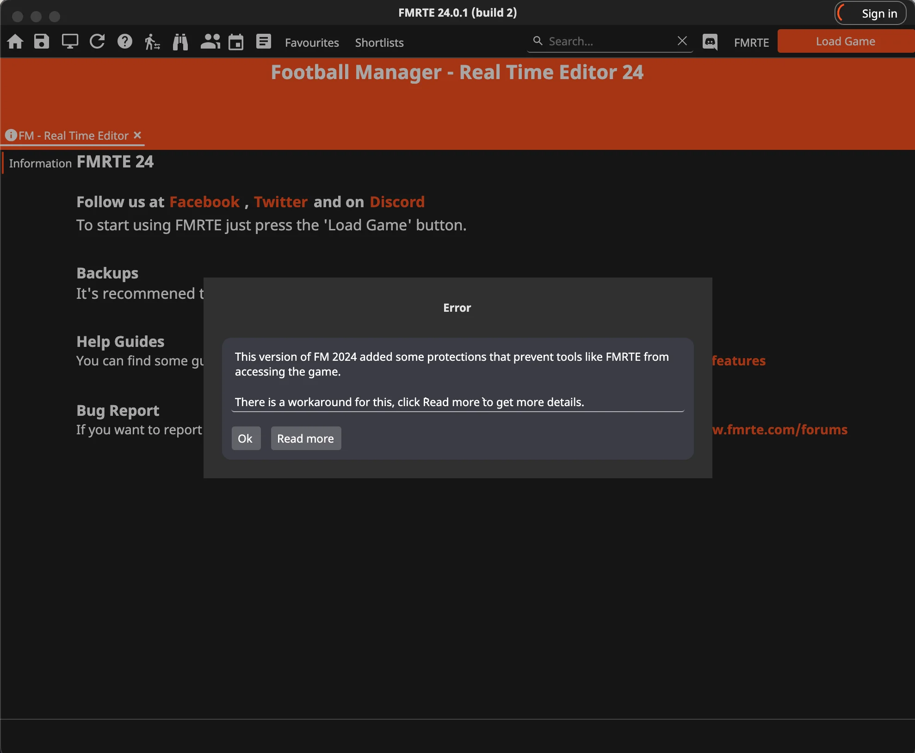915x753 pixels.
Task: Open the Shortlists menu
Action: coord(379,43)
